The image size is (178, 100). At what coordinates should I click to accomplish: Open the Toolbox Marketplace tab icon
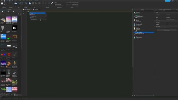[x=3, y=11]
